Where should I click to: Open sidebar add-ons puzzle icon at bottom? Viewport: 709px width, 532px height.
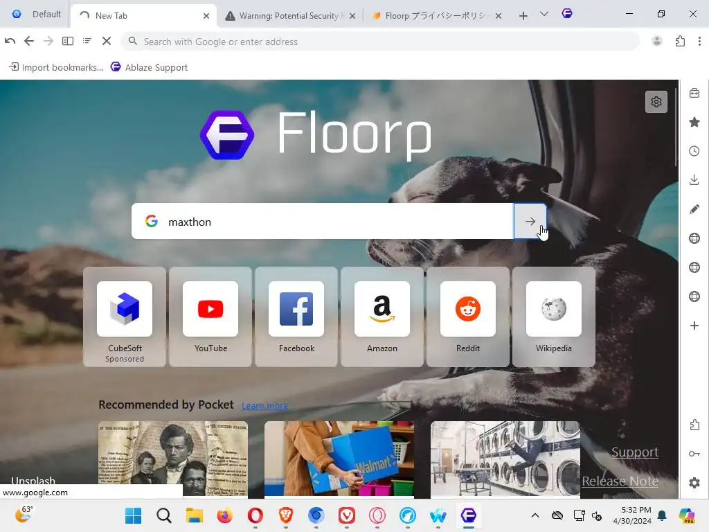pos(694,425)
